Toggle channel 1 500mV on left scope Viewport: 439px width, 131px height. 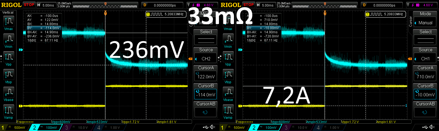pos(14,127)
